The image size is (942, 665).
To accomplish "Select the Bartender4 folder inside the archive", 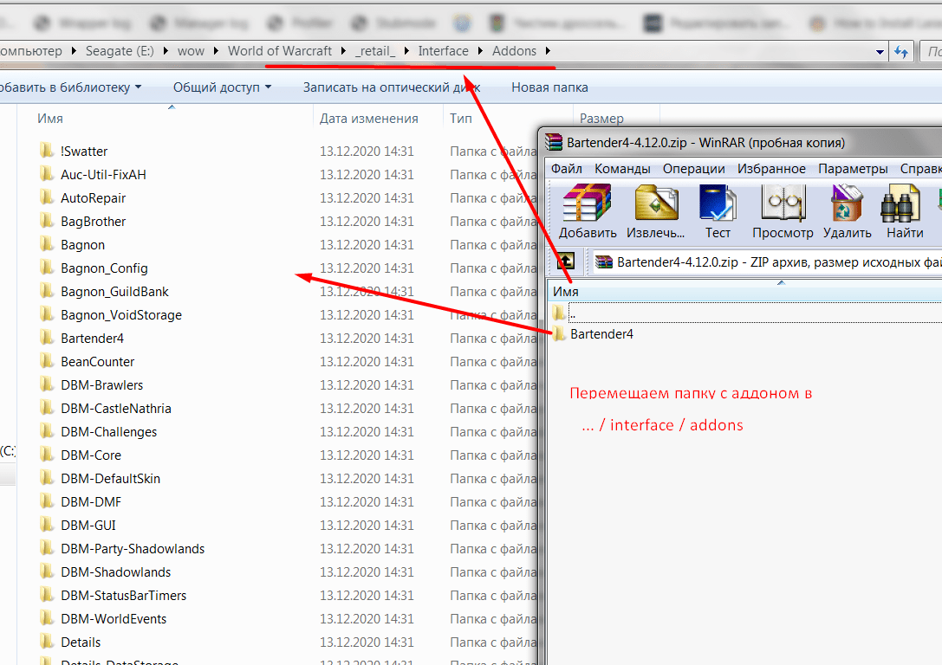I will coord(601,334).
